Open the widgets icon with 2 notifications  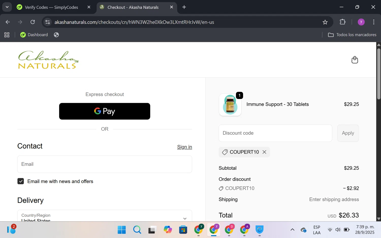pos(11,229)
